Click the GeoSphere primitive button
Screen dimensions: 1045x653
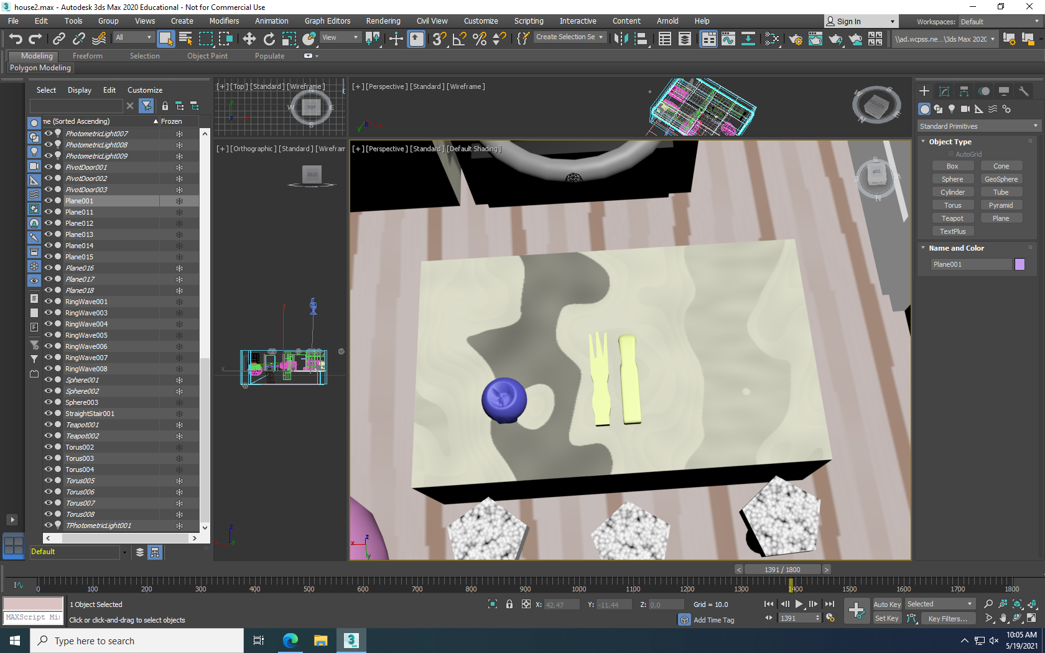(x=1001, y=179)
